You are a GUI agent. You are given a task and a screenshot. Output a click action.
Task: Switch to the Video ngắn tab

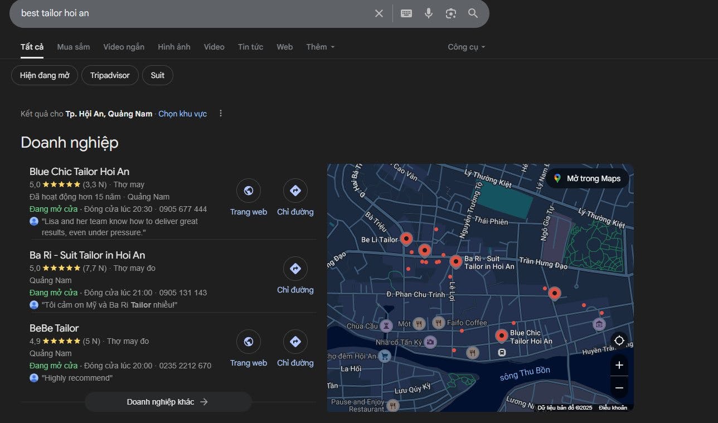[x=124, y=47]
